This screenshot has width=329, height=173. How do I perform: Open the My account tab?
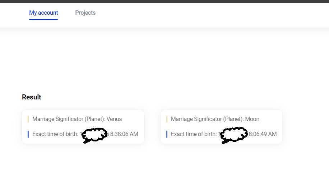(43, 13)
